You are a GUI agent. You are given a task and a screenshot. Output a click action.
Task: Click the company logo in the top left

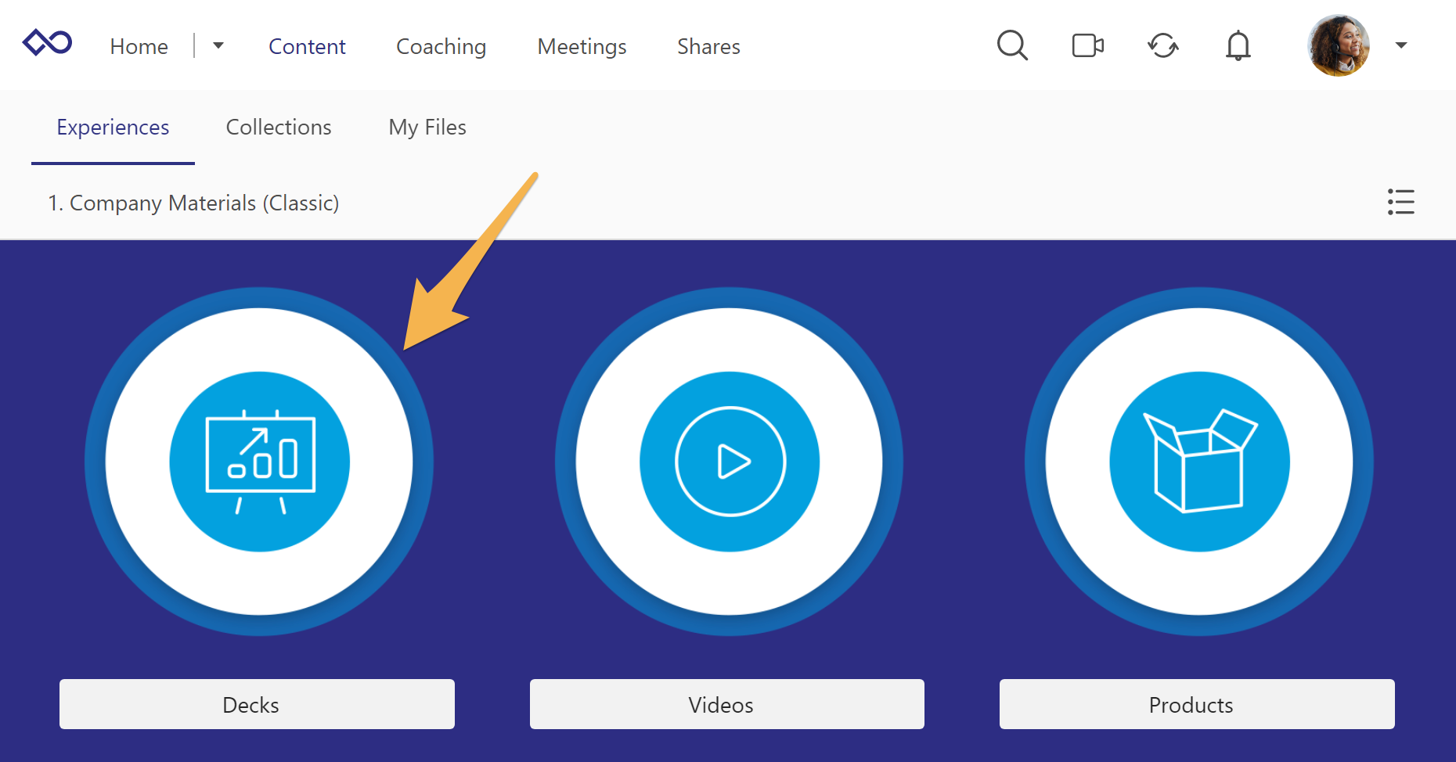pyautogui.click(x=47, y=43)
